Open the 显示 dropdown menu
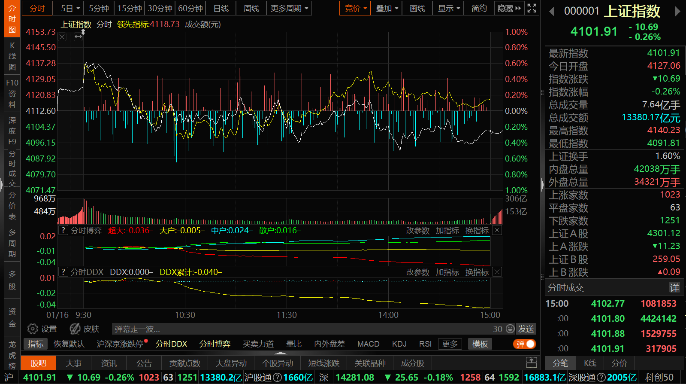Viewport: 686px width, 384px height. point(449,8)
